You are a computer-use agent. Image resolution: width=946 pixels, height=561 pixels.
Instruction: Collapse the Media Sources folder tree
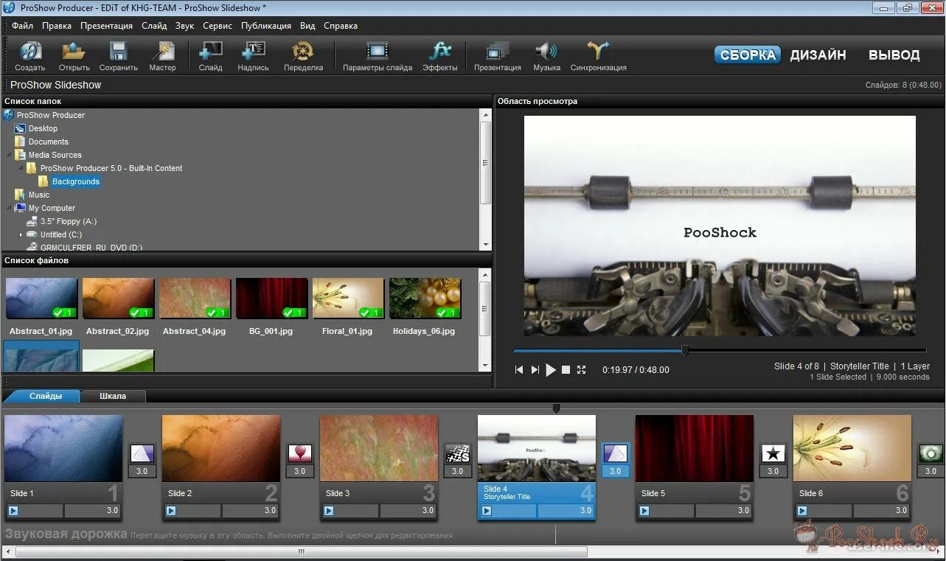[10, 155]
